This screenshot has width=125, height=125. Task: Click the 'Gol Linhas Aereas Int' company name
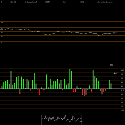pyautogui.click(x=105, y=2)
